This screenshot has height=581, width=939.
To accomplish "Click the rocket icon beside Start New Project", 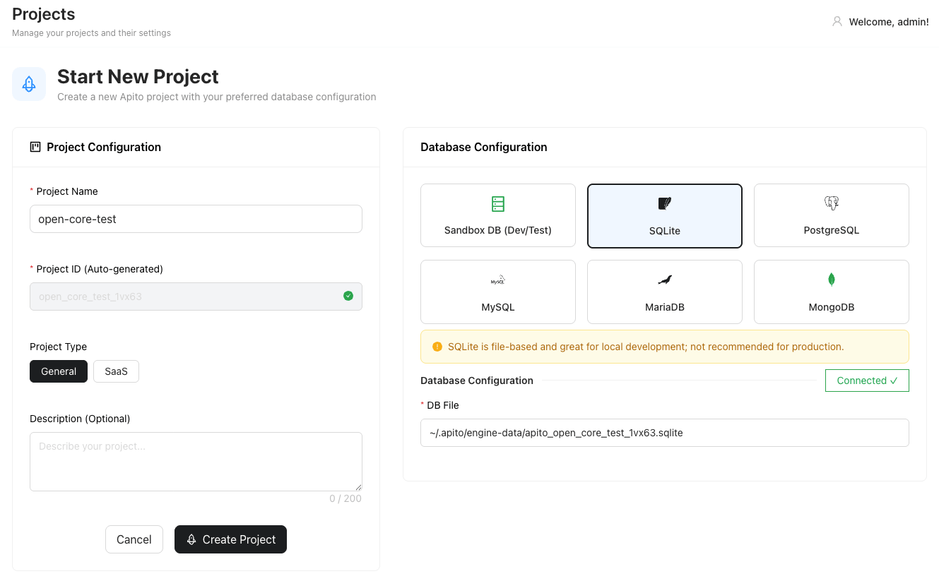I will click(29, 84).
